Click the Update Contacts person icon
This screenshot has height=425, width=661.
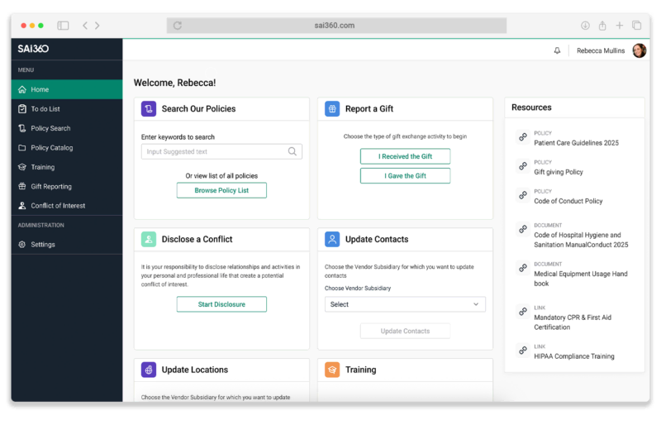click(332, 239)
